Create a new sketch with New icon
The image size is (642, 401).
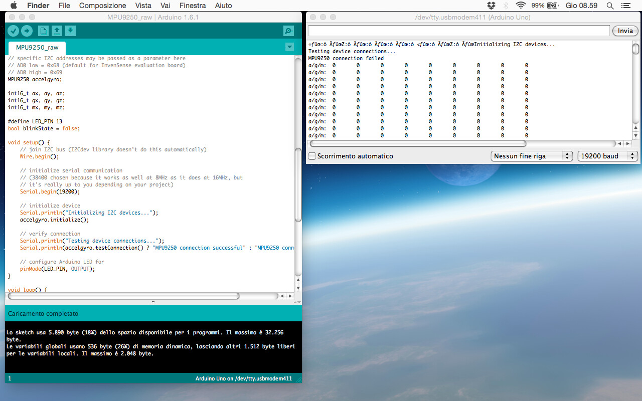(44, 31)
